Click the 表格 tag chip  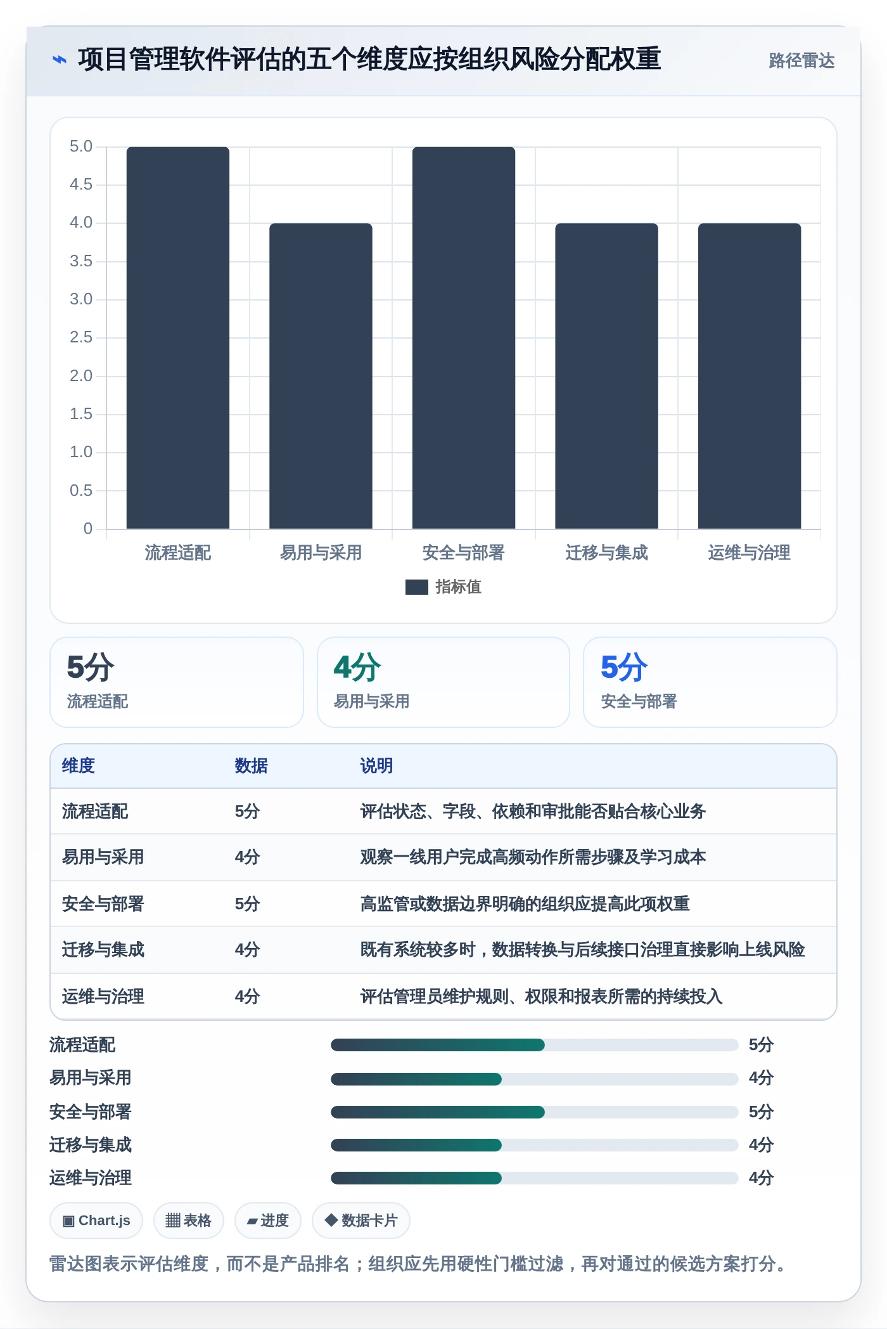pos(188,1221)
